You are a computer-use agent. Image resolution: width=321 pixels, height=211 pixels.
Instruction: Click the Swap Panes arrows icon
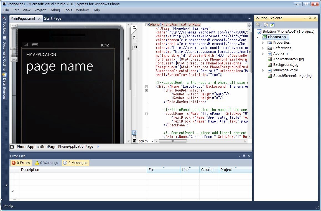tap(134, 37)
